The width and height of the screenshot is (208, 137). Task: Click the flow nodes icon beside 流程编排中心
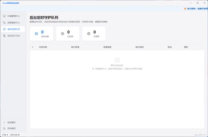coord(4,23)
